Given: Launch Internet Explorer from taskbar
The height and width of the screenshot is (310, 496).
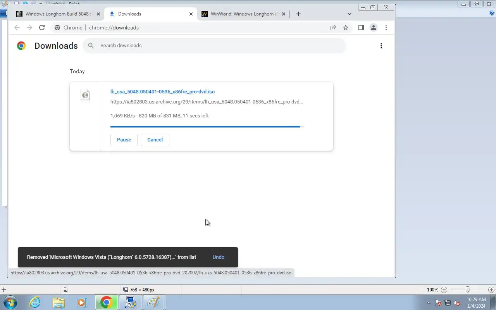Looking at the screenshot, I should (35, 302).
